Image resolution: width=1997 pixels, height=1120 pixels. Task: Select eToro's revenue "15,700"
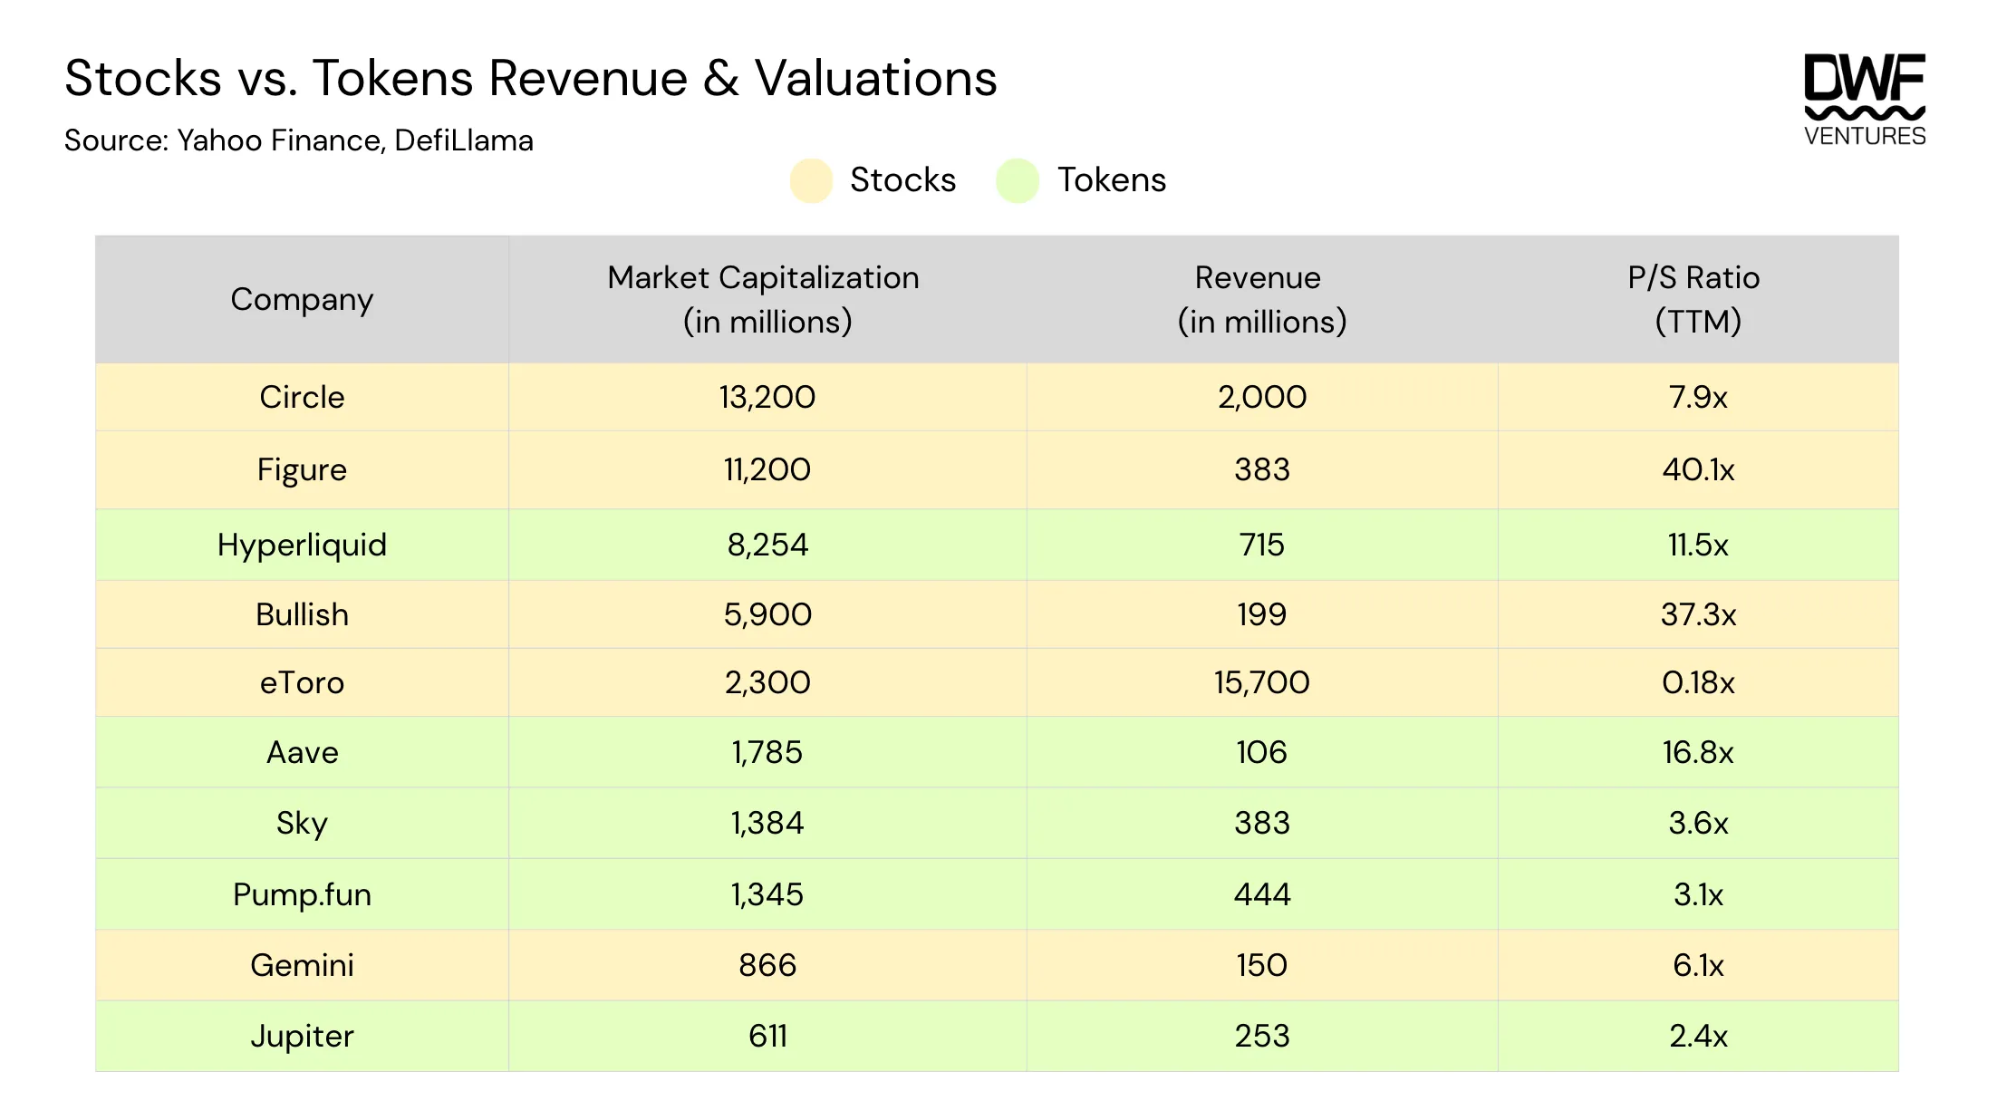click(x=1262, y=682)
